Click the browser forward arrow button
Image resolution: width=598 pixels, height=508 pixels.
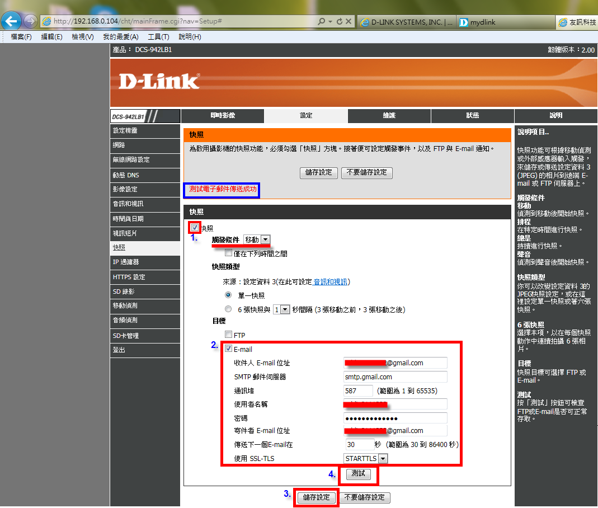tap(30, 21)
